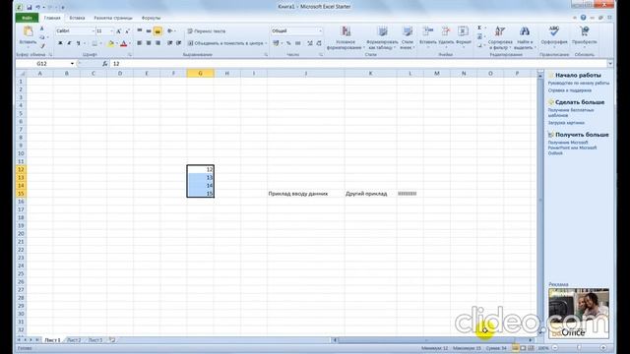Toggle Align Text Right
630x354 pixels.
157,43
